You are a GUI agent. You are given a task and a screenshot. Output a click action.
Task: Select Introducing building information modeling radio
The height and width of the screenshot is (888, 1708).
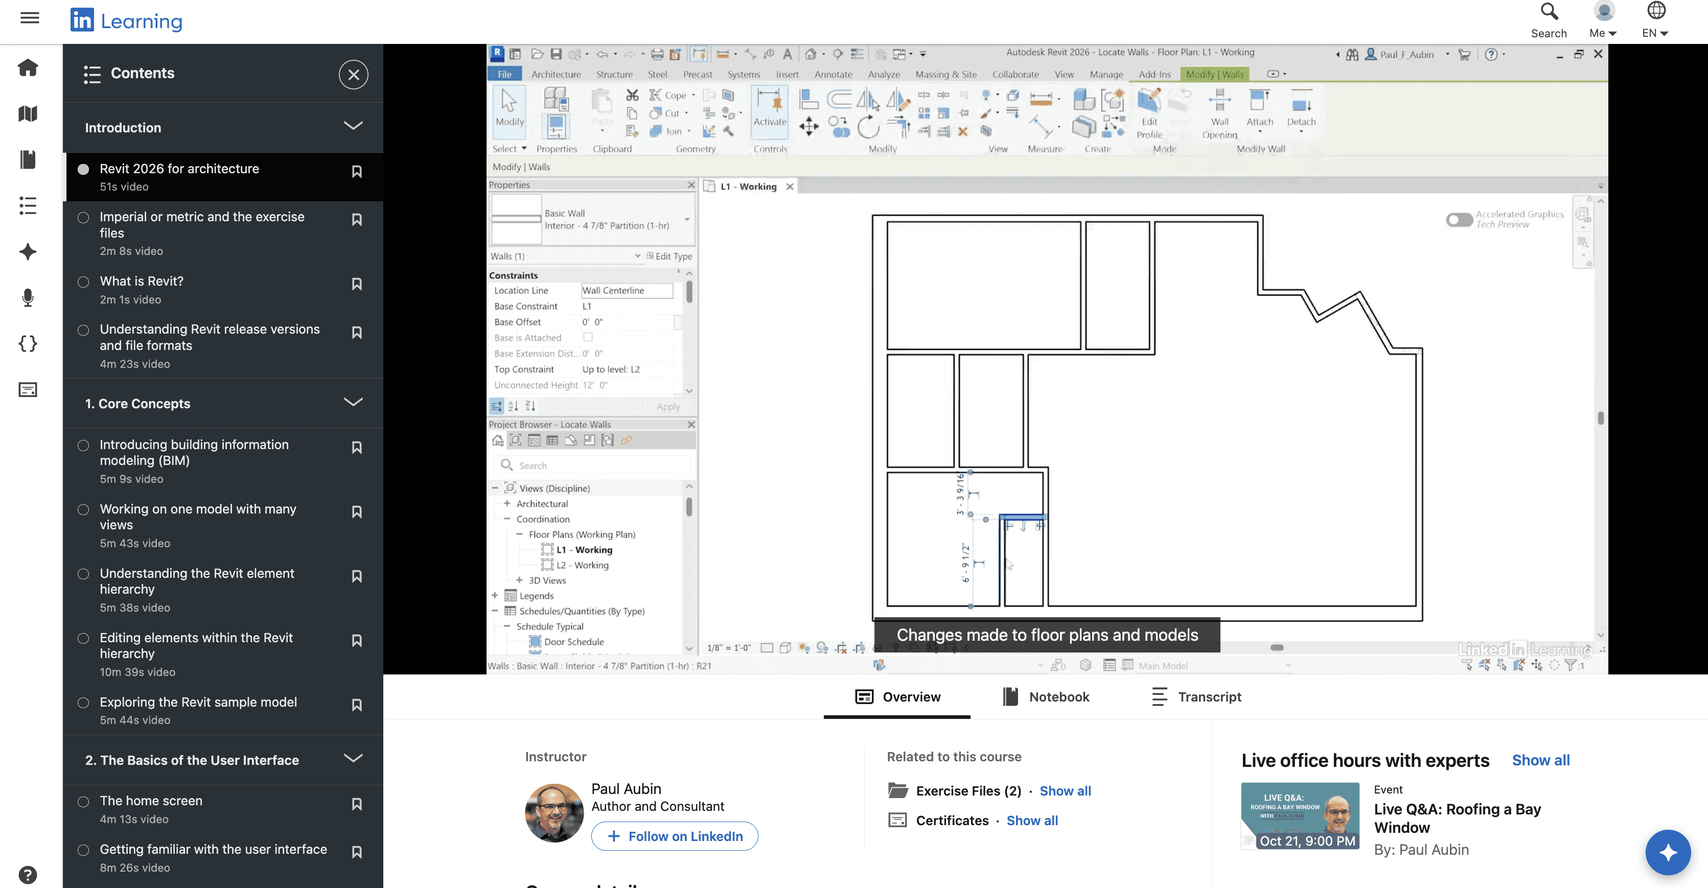click(x=83, y=446)
